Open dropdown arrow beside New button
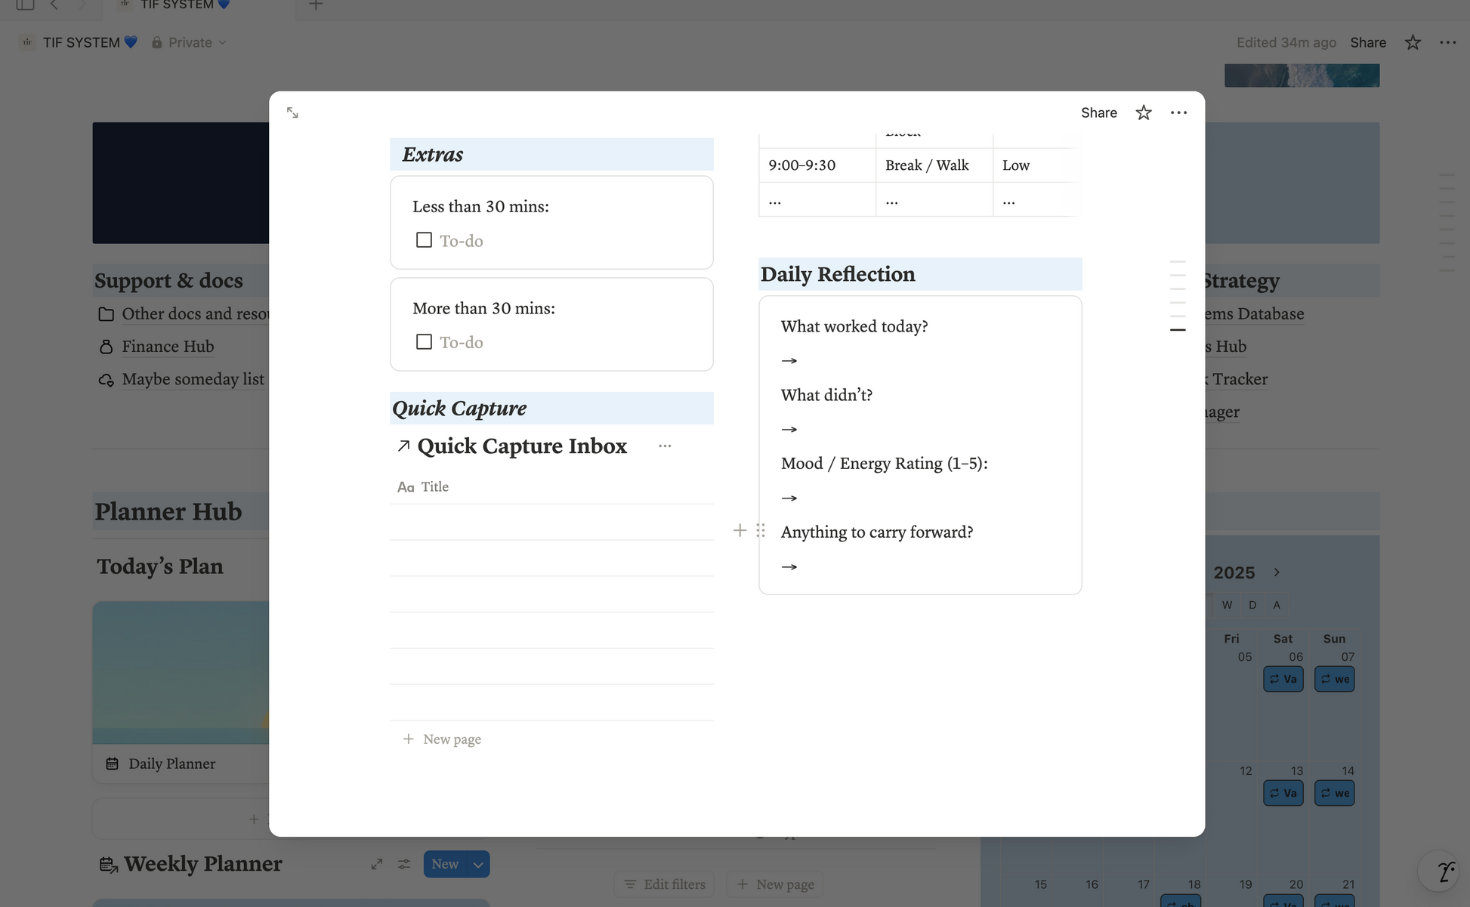The width and height of the screenshot is (1470, 907). tap(478, 865)
